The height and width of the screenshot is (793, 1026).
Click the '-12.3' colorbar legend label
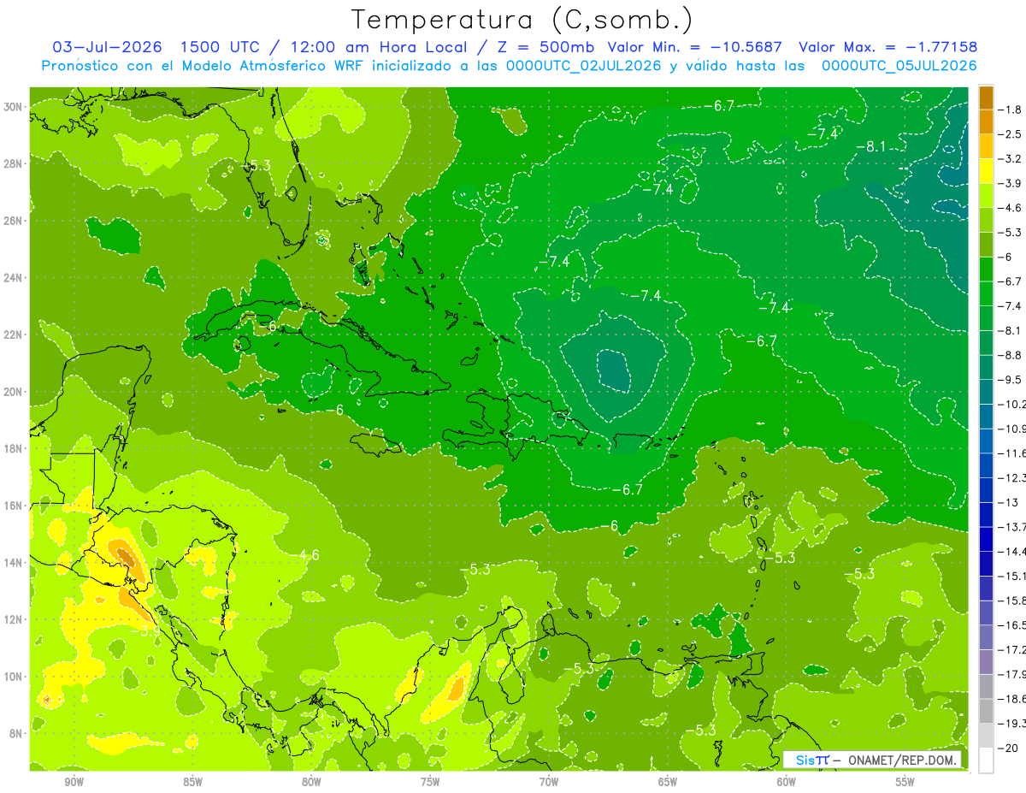pyautogui.click(x=1012, y=477)
